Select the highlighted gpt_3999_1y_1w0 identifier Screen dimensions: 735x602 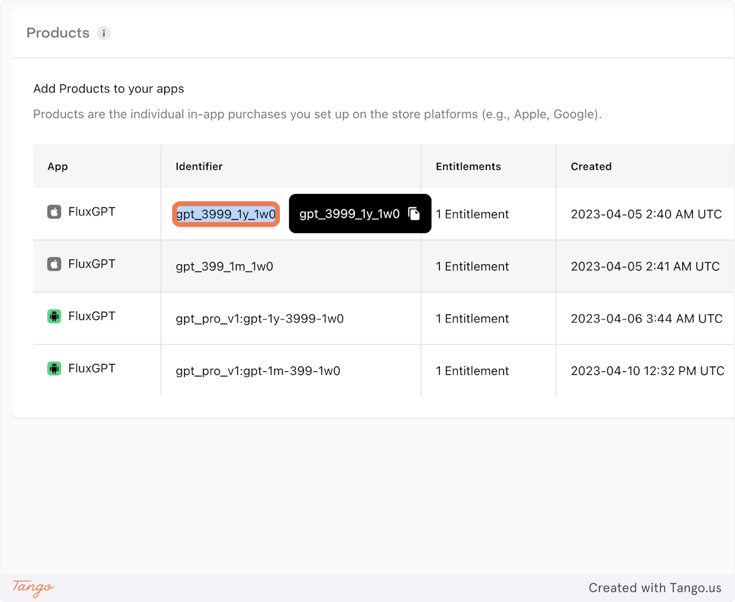[x=226, y=214]
